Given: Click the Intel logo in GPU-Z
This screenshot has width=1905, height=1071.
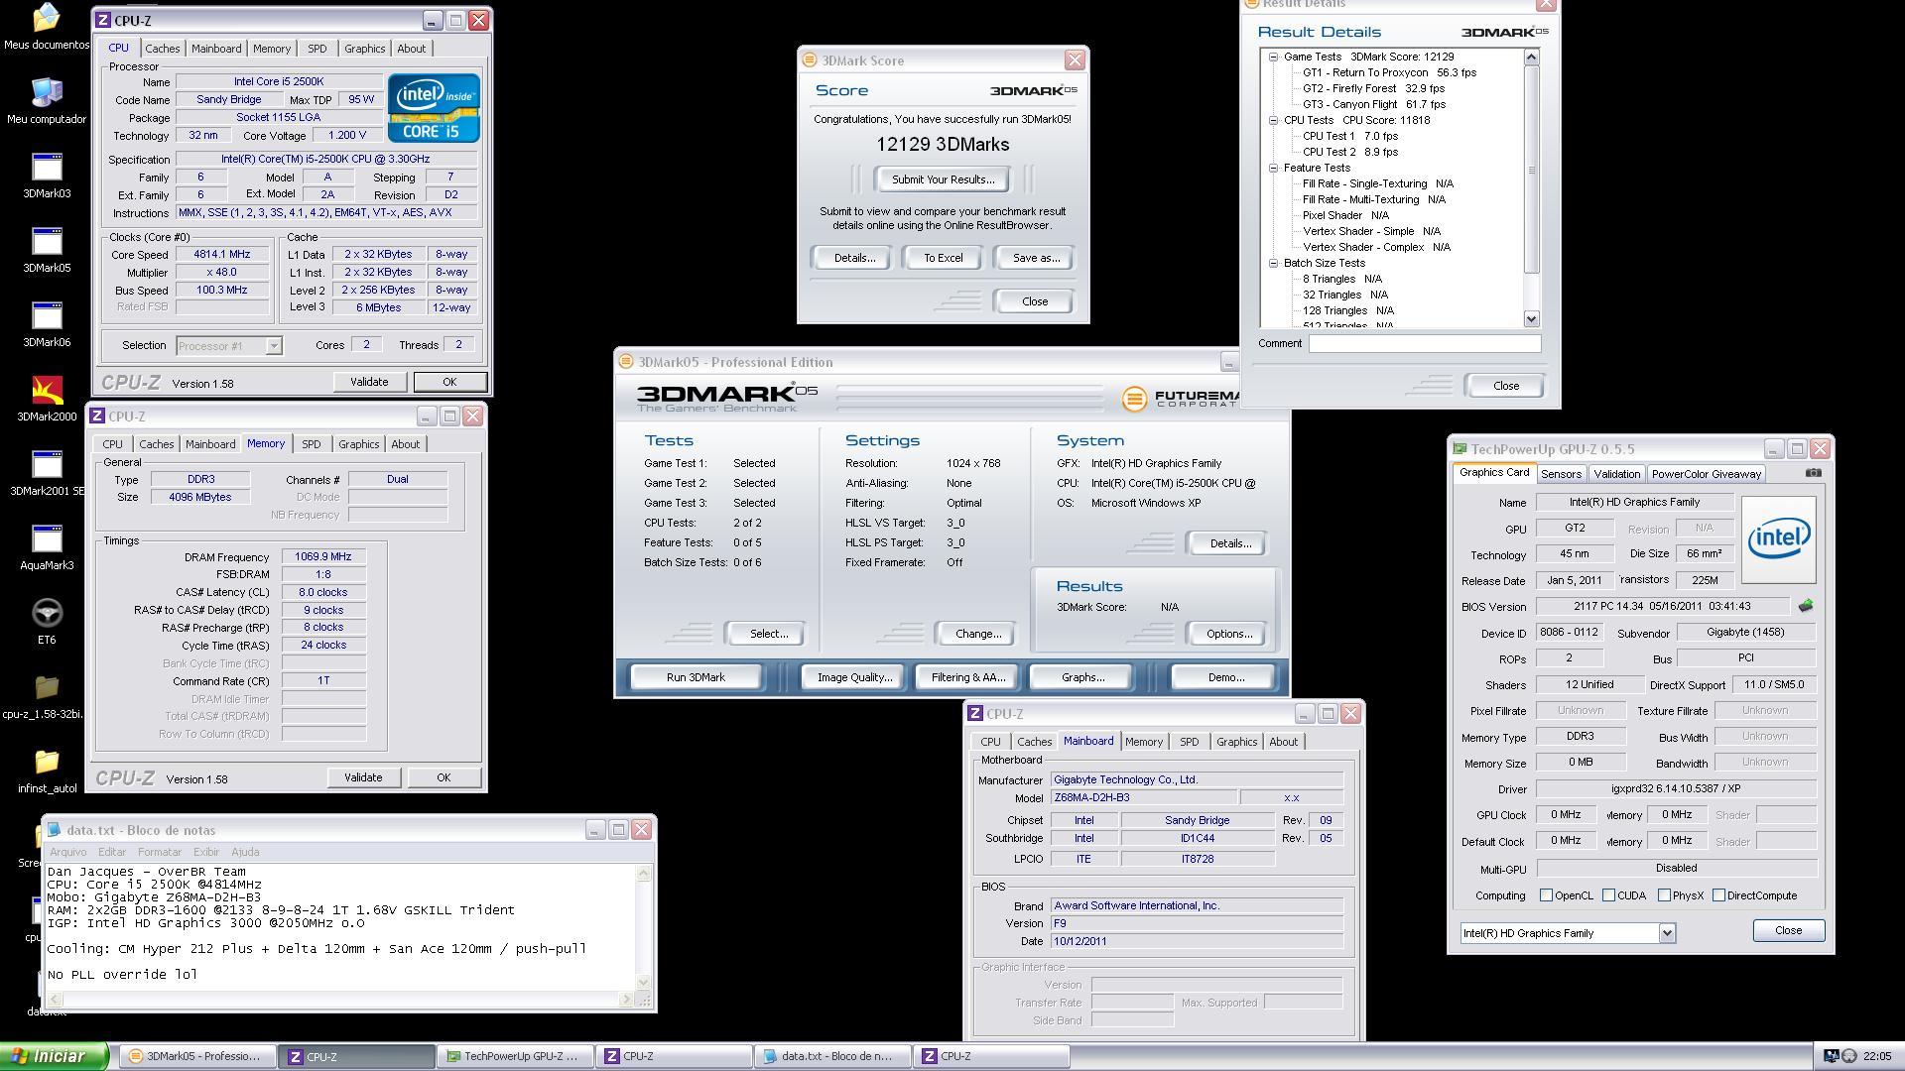Looking at the screenshot, I should (1778, 538).
